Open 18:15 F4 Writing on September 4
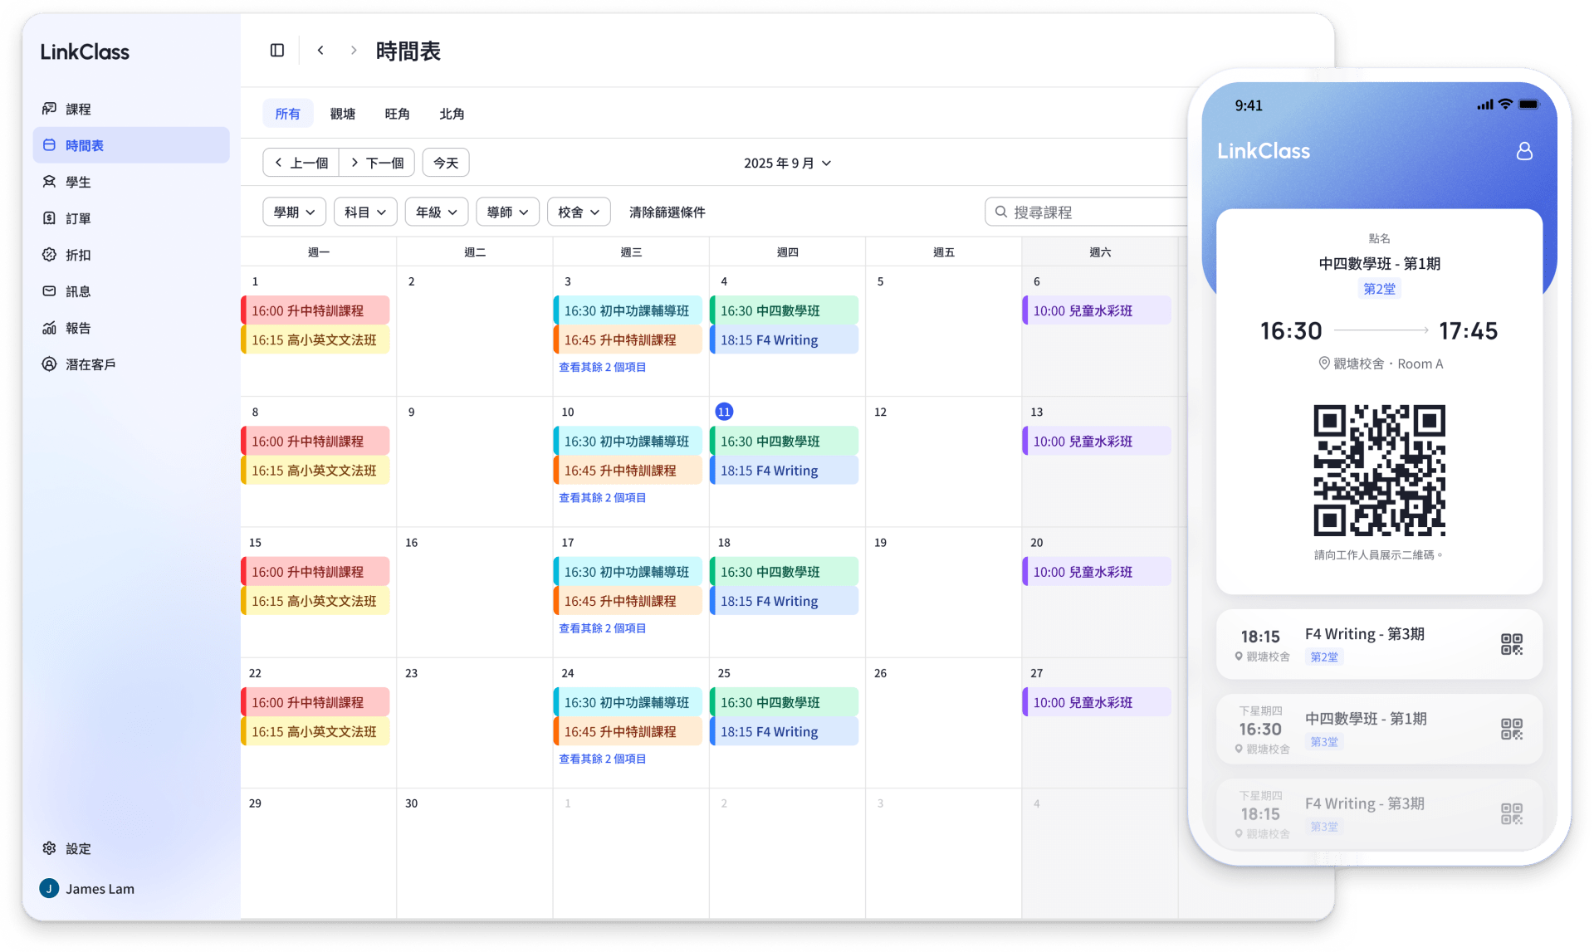 click(x=785, y=339)
